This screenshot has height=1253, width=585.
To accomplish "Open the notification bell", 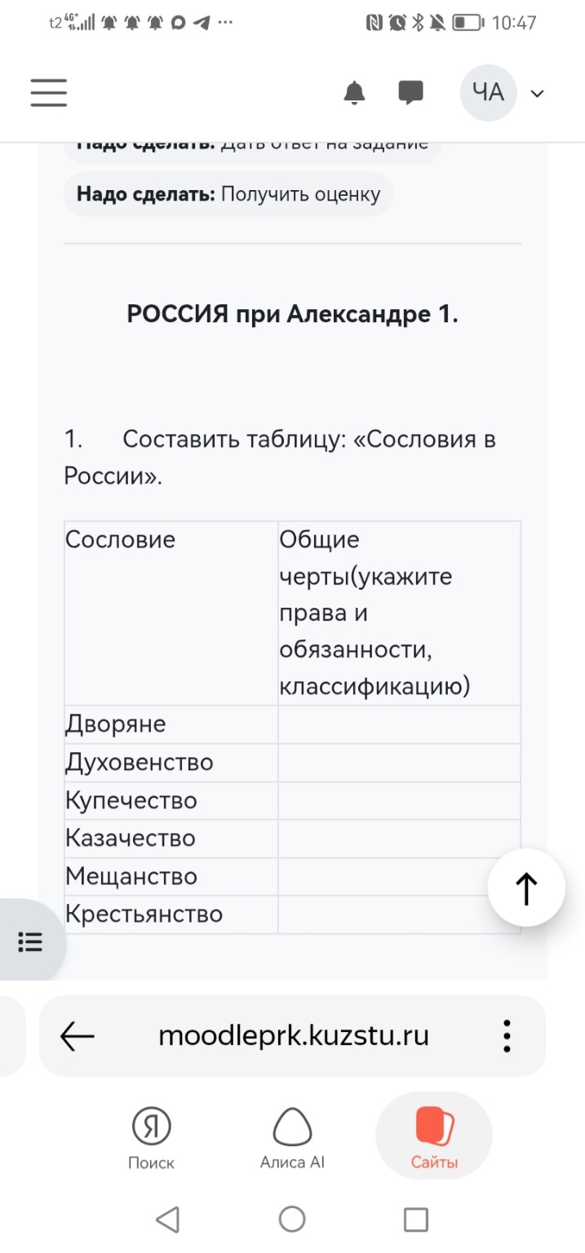I will point(354,93).
